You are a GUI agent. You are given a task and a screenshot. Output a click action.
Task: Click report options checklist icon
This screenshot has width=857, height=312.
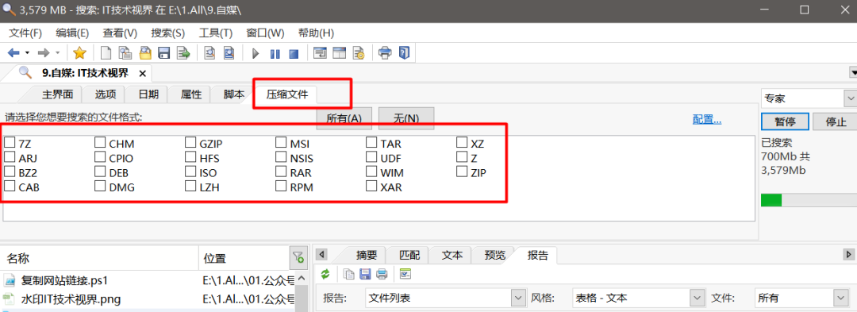[x=405, y=274]
